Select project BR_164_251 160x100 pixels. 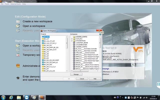(x=47, y=45)
